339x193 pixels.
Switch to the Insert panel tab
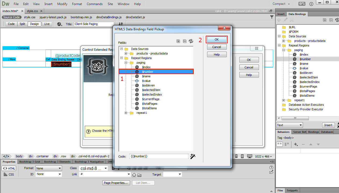coord(281,14)
